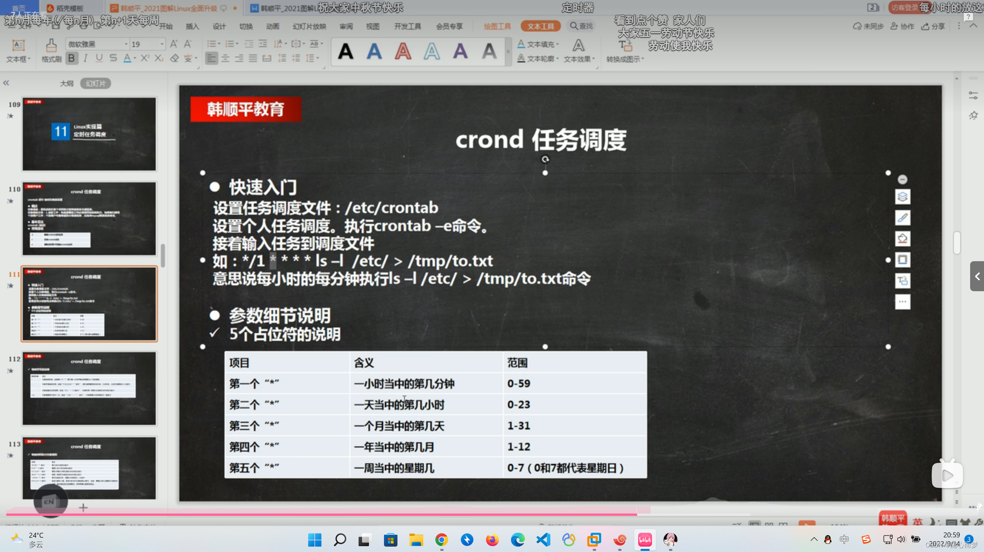Screen dimensions: 984x552
Task: Decrease paragraph spacing icon
Action: click(296, 58)
